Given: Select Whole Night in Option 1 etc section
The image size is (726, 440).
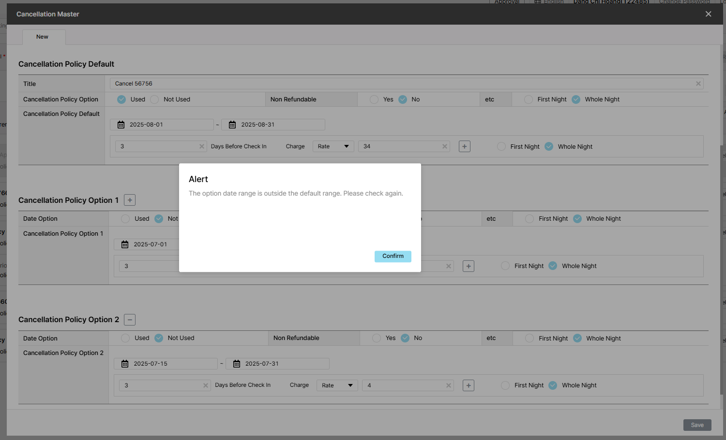Looking at the screenshot, I should point(577,219).
